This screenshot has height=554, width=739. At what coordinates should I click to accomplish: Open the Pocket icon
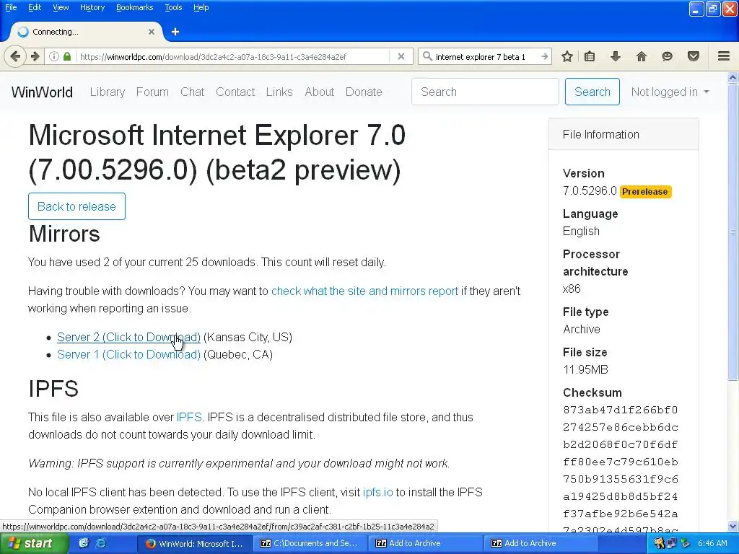point(694,56)
